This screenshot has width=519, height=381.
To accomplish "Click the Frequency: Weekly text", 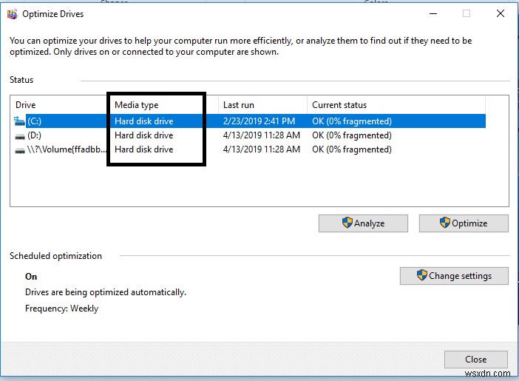I will coord(61,308).
